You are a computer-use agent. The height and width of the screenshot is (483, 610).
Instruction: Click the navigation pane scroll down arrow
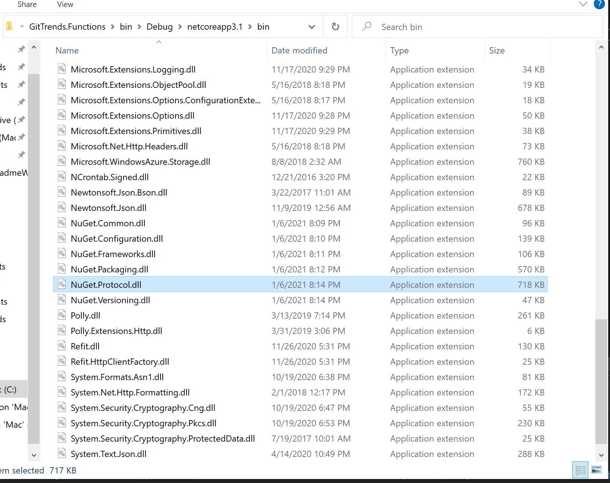34,455
